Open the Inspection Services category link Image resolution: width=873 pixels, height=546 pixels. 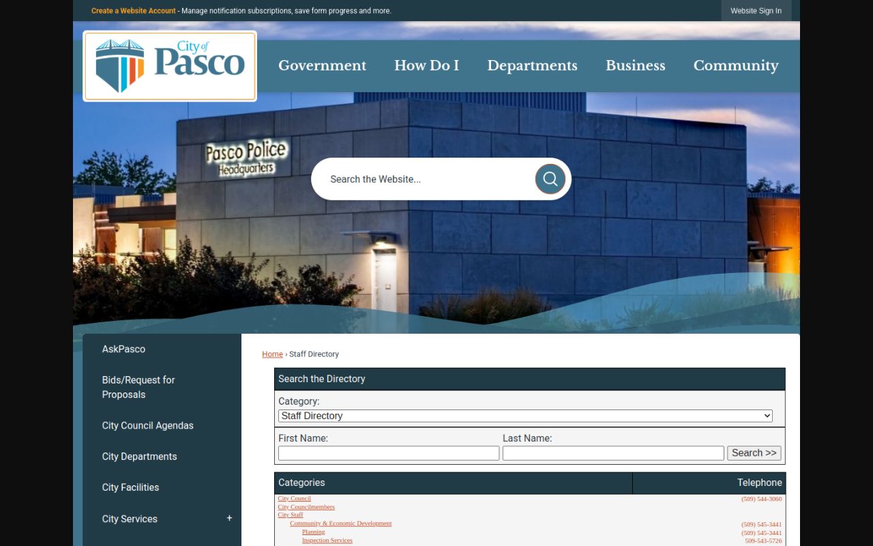pyautogui.click(x=327, y=540)
